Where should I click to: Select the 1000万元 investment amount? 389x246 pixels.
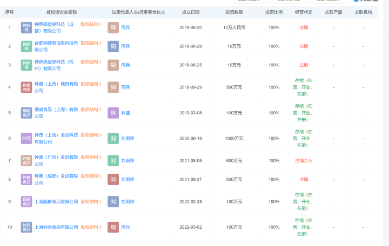pos(234,139)
